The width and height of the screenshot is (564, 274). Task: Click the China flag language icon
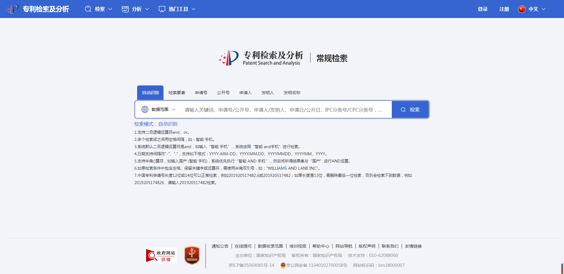[x=522, y=9]
